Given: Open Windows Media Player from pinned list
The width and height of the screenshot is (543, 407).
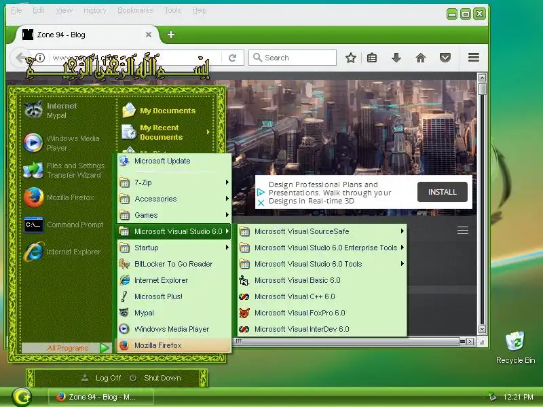Looking at the screenshot, I should [x=64, y=143].
